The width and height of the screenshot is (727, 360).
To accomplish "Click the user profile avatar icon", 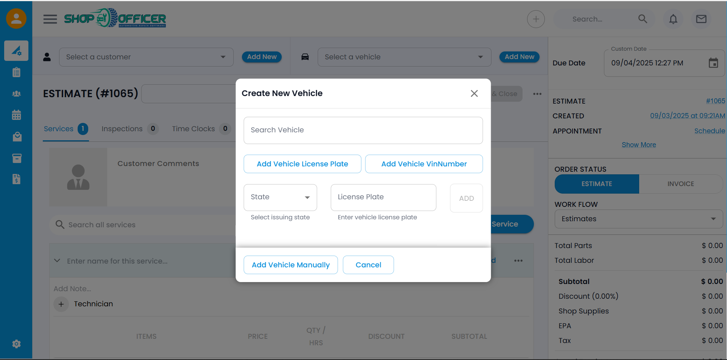I will click(16, 19).
